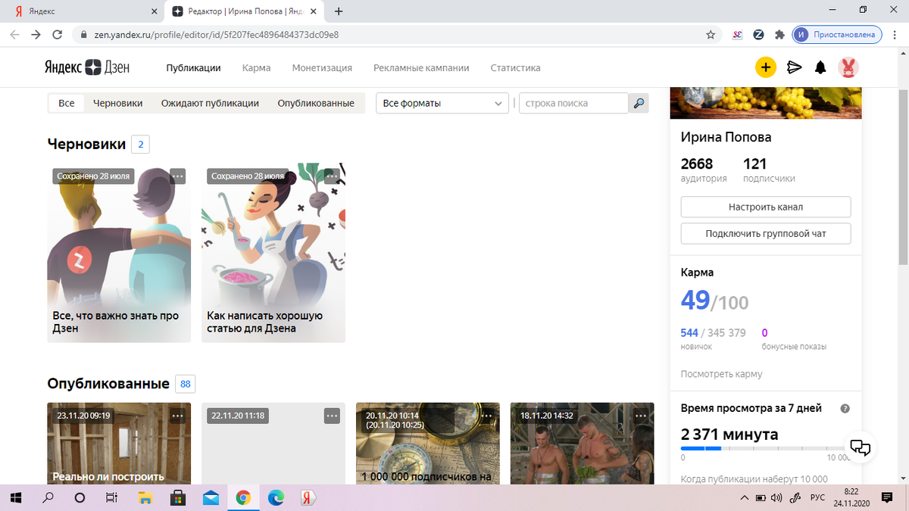
Task: Click the watch-time progress bar
Action: (767, 448)
